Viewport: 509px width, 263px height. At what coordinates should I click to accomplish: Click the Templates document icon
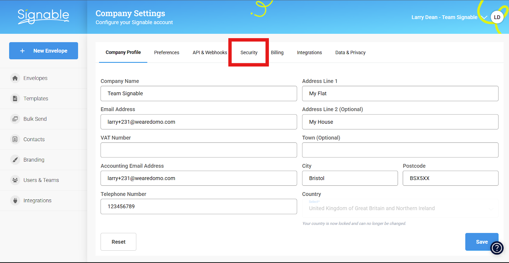pos(15,98)
